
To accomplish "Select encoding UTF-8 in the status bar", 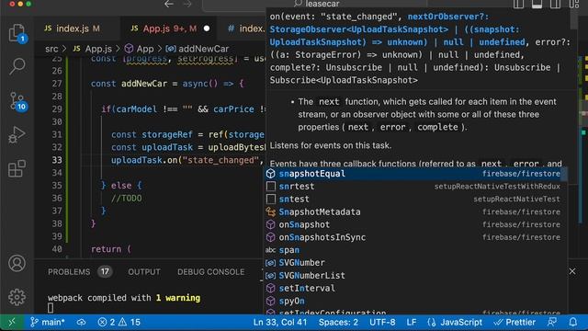I will [x=382, y=322].
